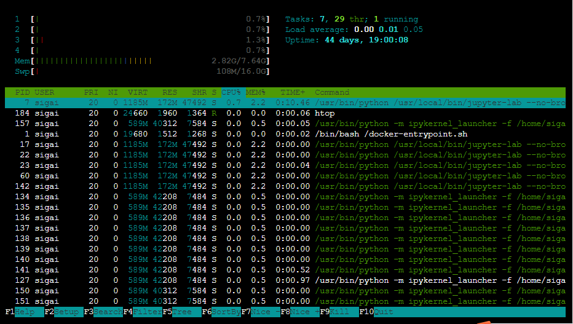Click the Mem usage bar
This screenshot has height=324, width=573.
click(x=142, y=61)
